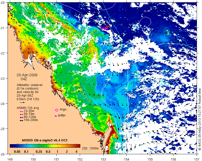Viewport: 202px width, 161px height.
Task: Click the '150-200m' depth label
Action: (x=31, y=120)
